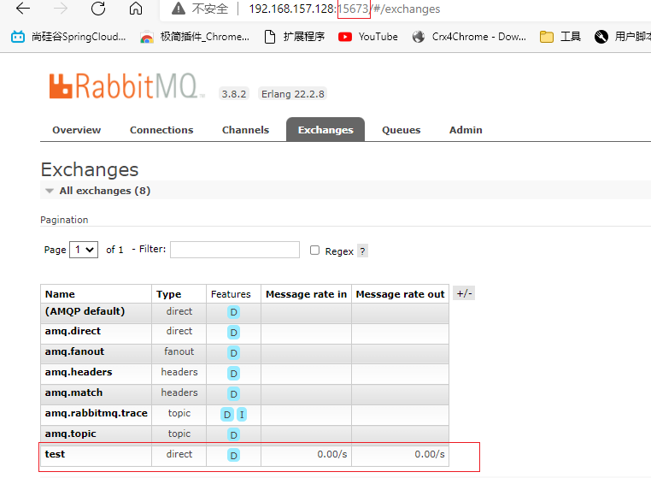The height and width of the screenshot is (478, 651).
Task: Switch to the Queues tab
Action: coord(401,130)
